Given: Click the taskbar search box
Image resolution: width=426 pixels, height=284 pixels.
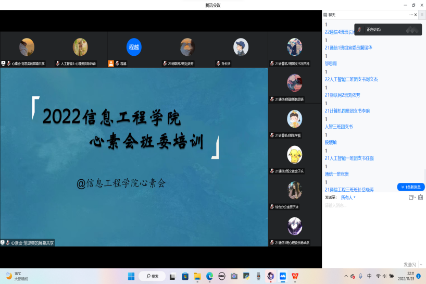Looking at the screenshot, I should pos(153,276).
